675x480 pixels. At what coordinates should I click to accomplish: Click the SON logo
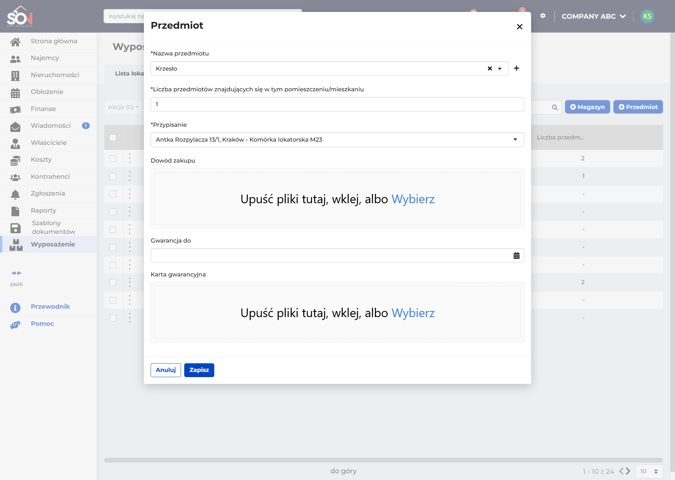tap(20, 16)
